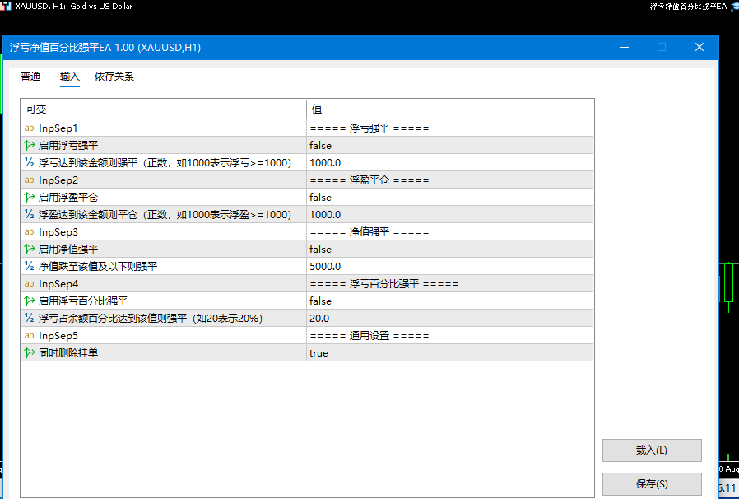
Task: Select the ===== 浮亏百分比强平 ===== value cell
Action: pos(450,283)
